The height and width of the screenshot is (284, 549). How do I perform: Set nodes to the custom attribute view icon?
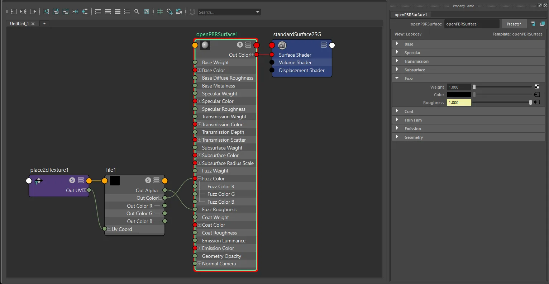[127, 12]
